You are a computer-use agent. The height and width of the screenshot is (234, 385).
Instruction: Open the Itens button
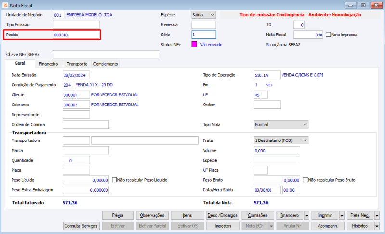pyautogui.click(x=187, y=215)
